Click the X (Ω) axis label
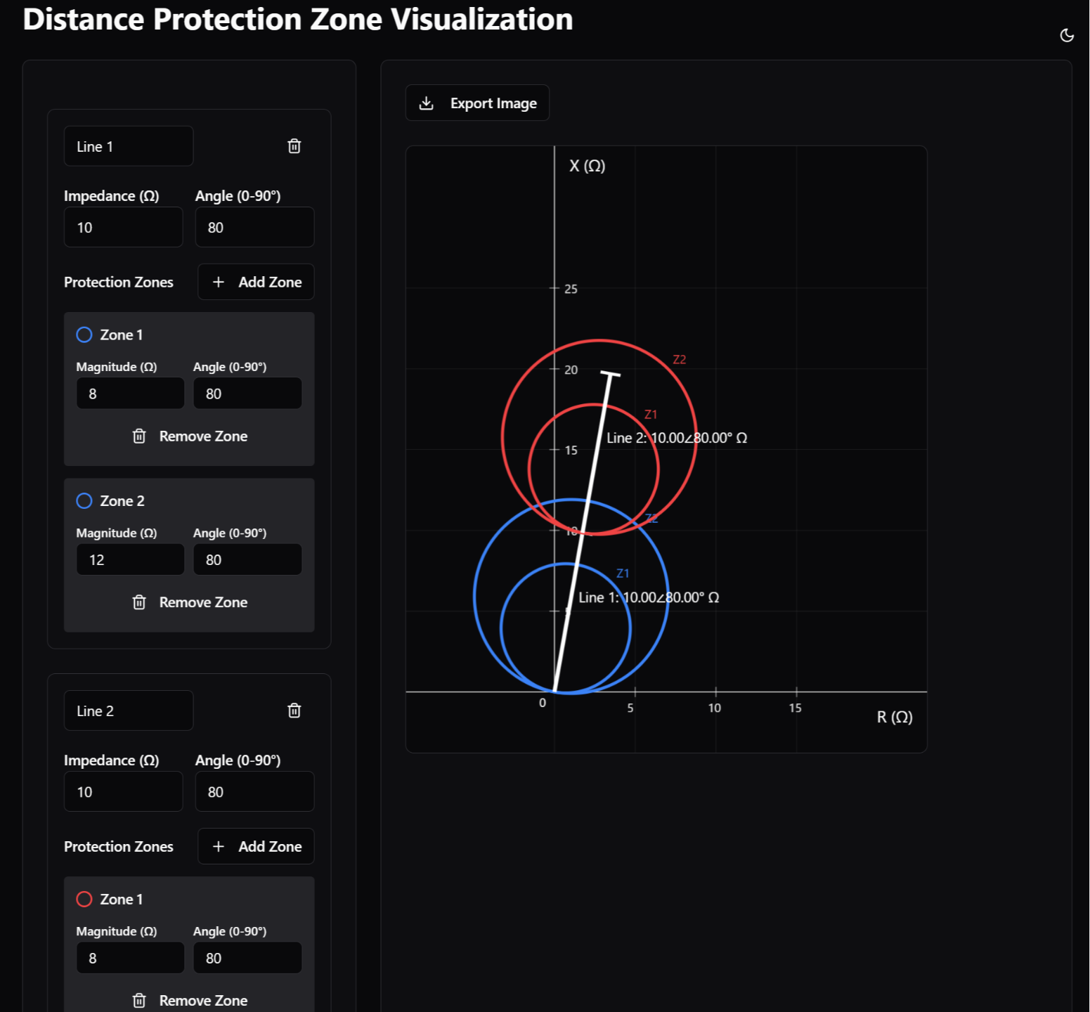Image resolution: width=1090 pixels, height=1012 pixels. pyautogui.click(x=588, y=166)
